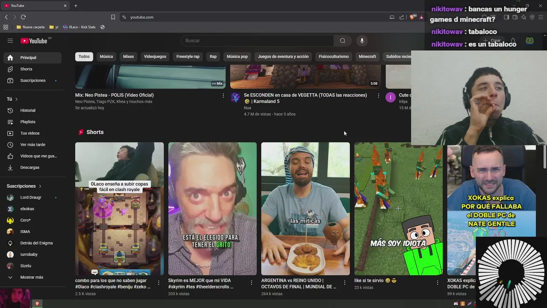This screenshot has height=308, width=547.
Task: Open the YouTube hamburger guide menu
Action: point(10,41)
